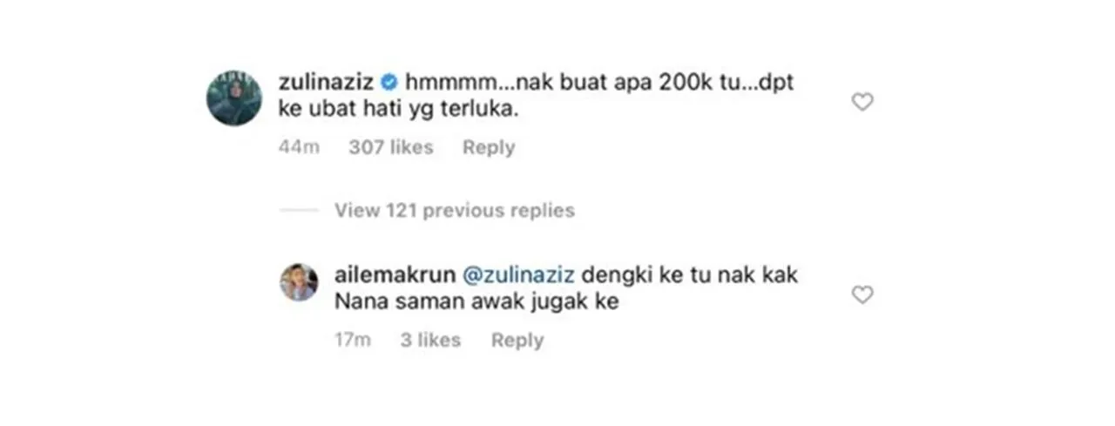1115x426 pixels.
Task: Click the dash line before View previous replies
Action: [299, 210]
